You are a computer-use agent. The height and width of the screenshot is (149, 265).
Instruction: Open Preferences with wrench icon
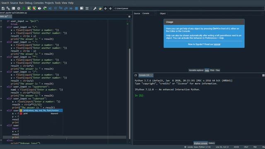(95, 8)
